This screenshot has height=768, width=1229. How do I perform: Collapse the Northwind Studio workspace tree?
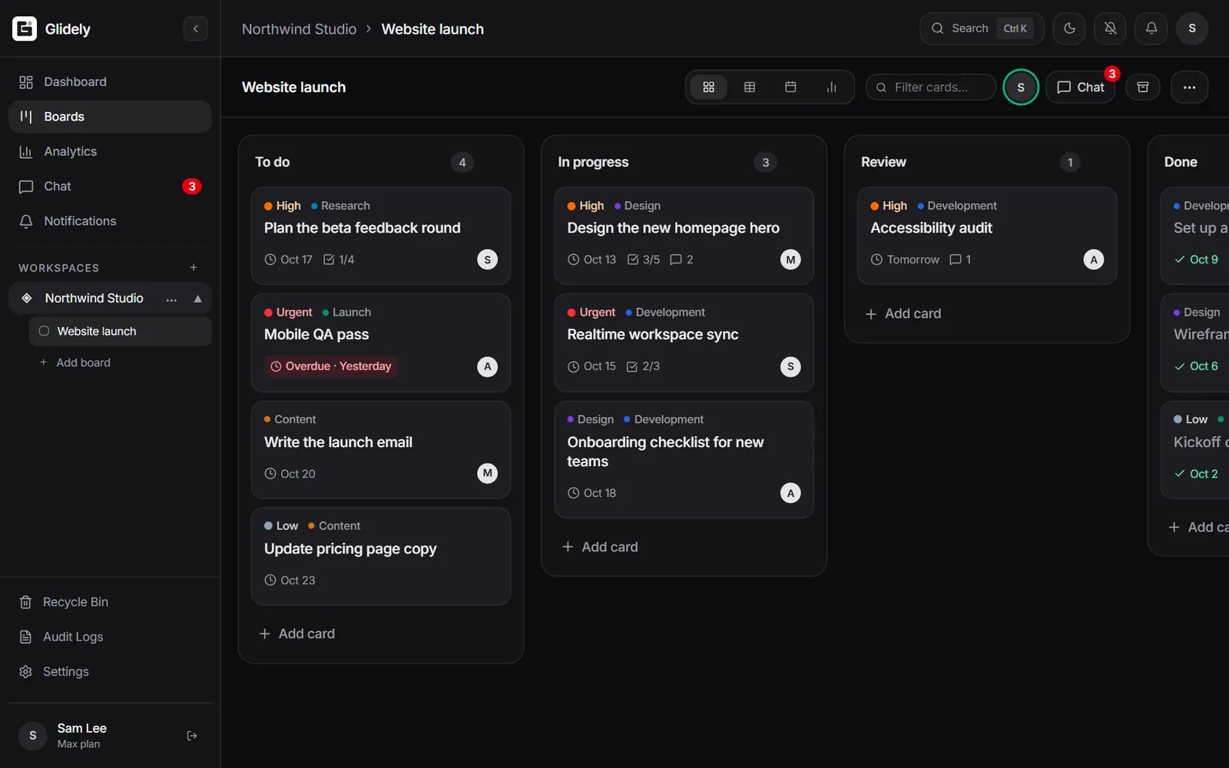pyautogui.click(x=198, y=299)
